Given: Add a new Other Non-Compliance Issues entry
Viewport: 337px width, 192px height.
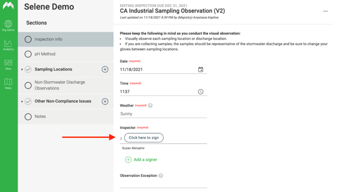Looking at the screenshot, I should [x=105, y=102].
